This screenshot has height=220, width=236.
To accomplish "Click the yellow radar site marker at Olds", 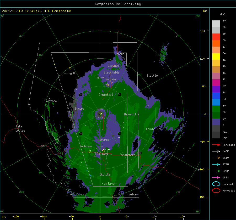I will 100,114.
